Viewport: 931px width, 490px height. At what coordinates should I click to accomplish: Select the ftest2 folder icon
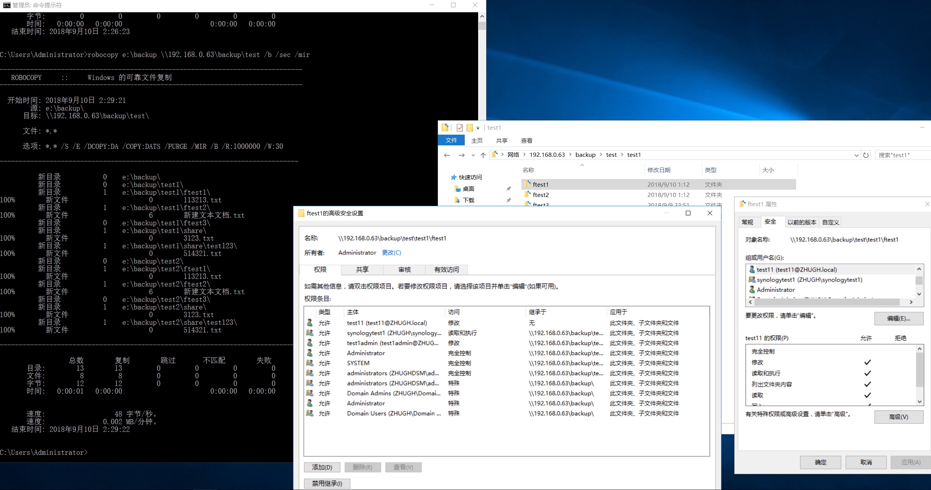pos(528,194)
